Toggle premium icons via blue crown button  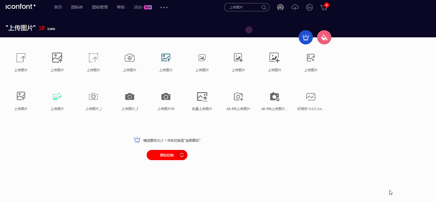306,37
